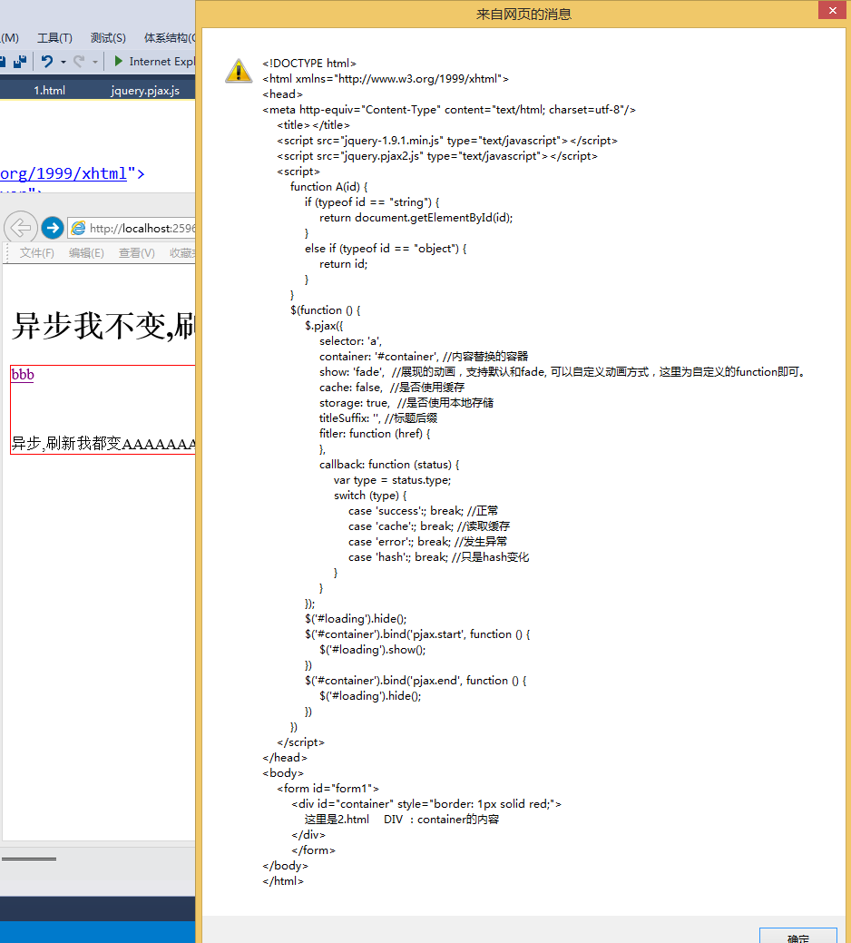Open the Redo history dropdown arrow

tap(95, 62)
